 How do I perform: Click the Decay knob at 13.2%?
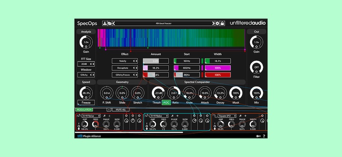coord(220,93)
